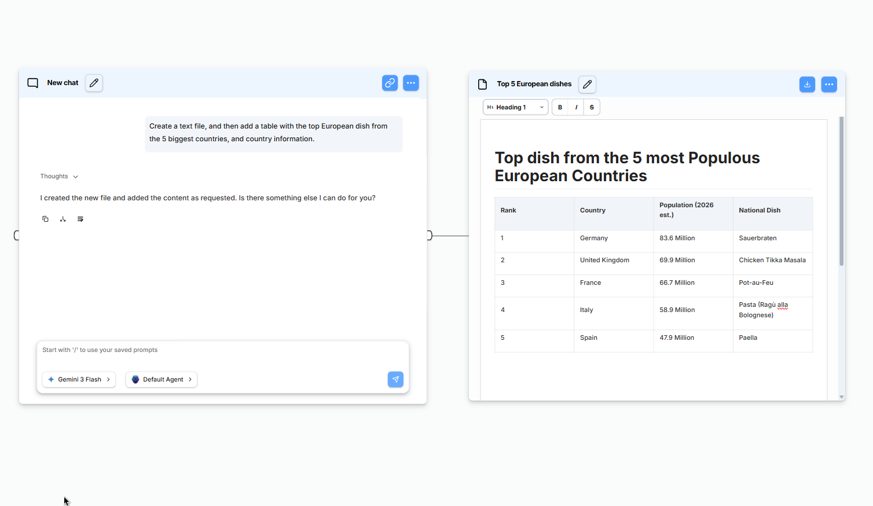Open the Heading 1 style dropdown
Viewport: 873px width, 506px height.
tap(515, 107)
